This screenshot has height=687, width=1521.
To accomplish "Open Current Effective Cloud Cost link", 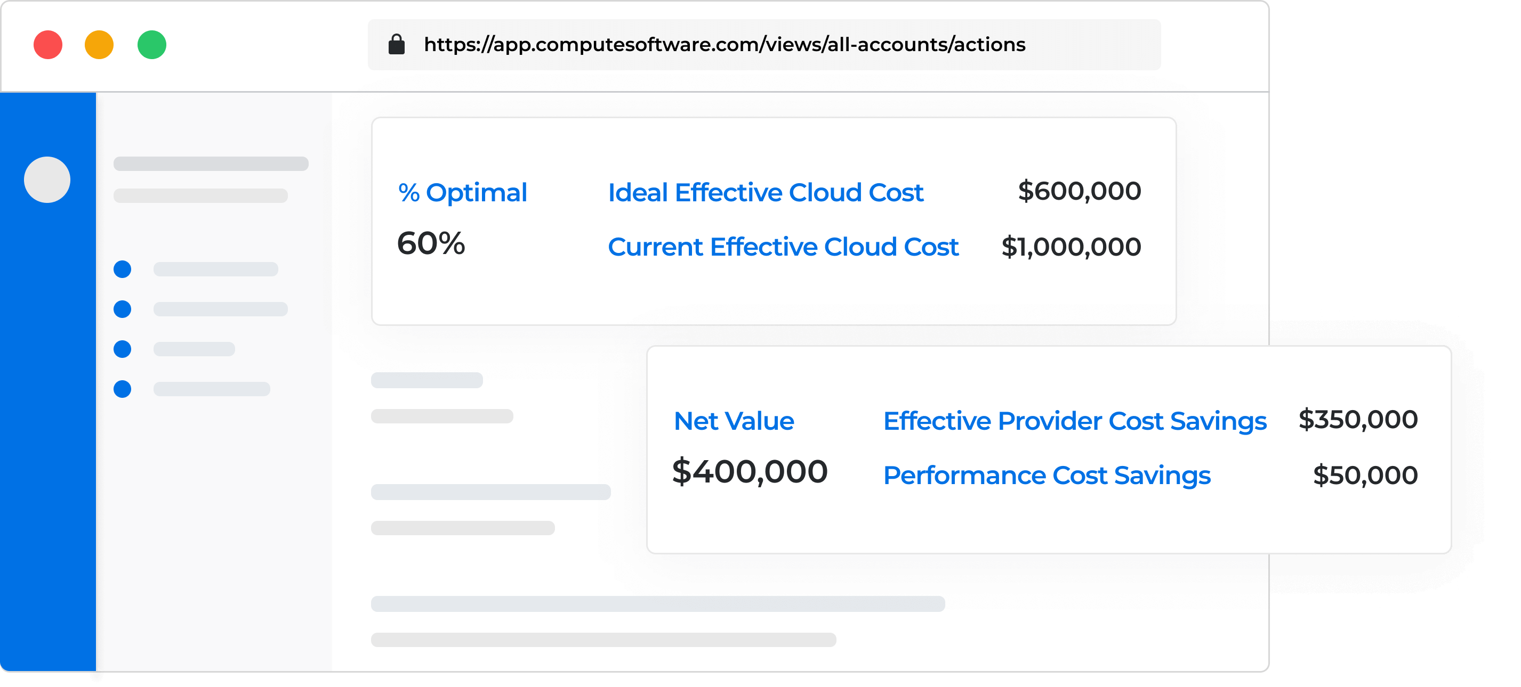I will click(783, 247).
